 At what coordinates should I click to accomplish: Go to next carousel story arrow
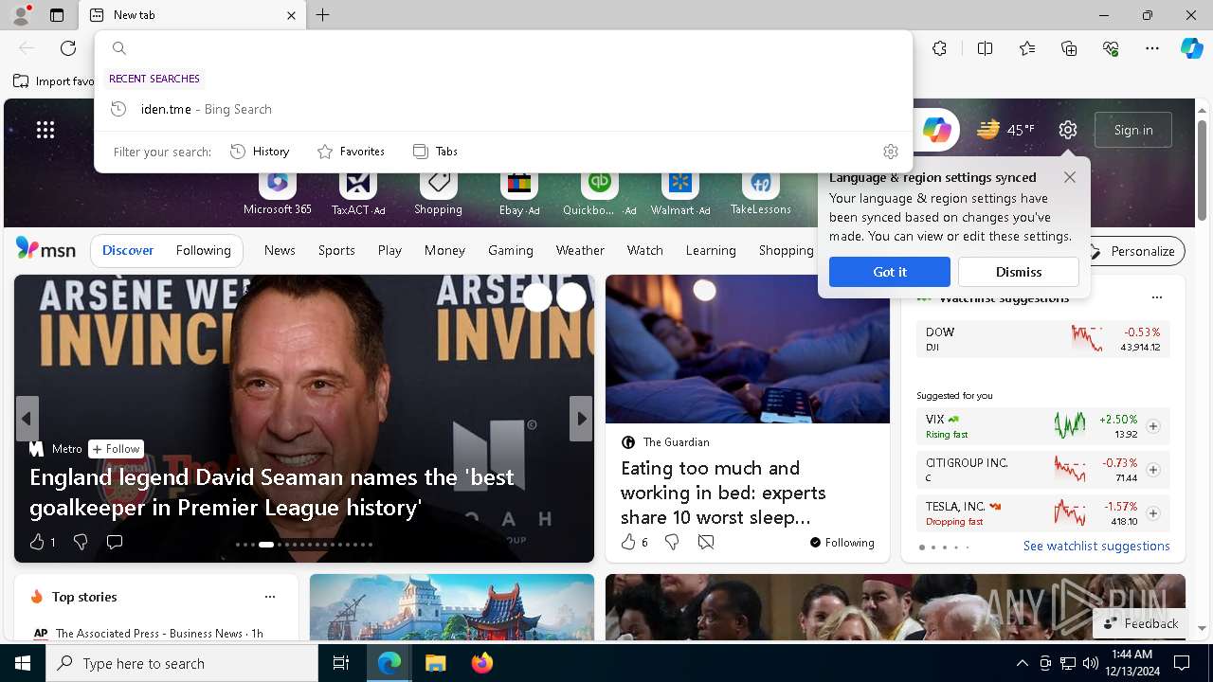[580, 419]
